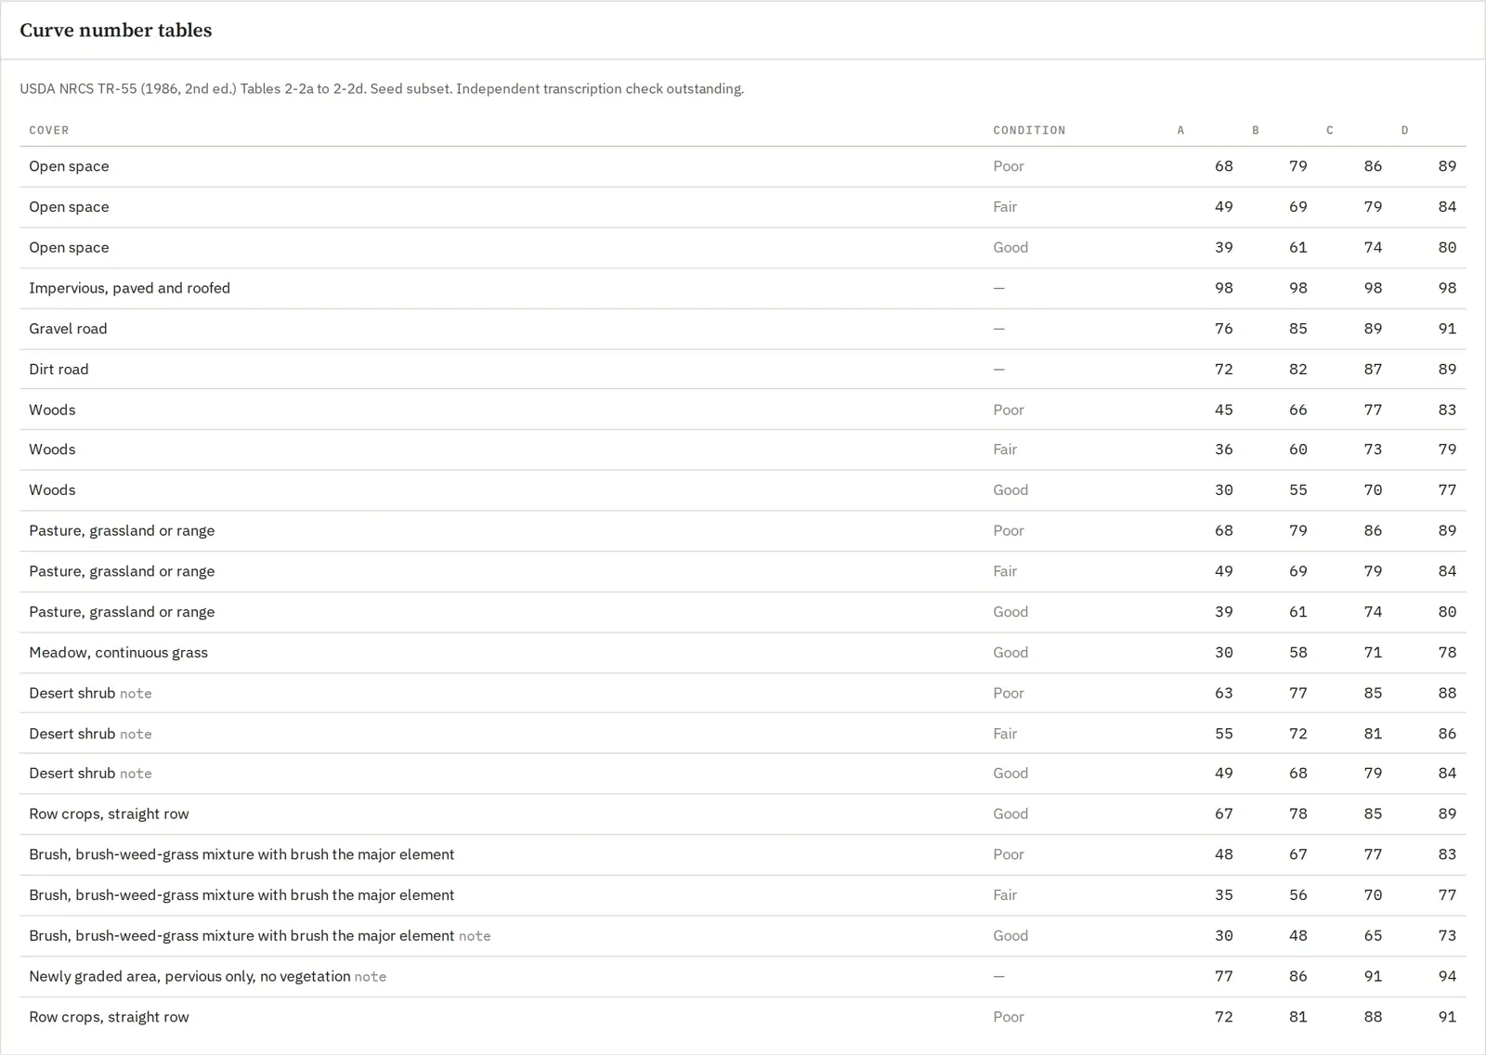Click the B soil group column header
Image resolution: width=1486 pixels, height=1055 pixels.
(1256, 130)
